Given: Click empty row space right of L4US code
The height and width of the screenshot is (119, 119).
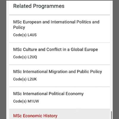Looking at the screenshot, I should tap(73, 35).
